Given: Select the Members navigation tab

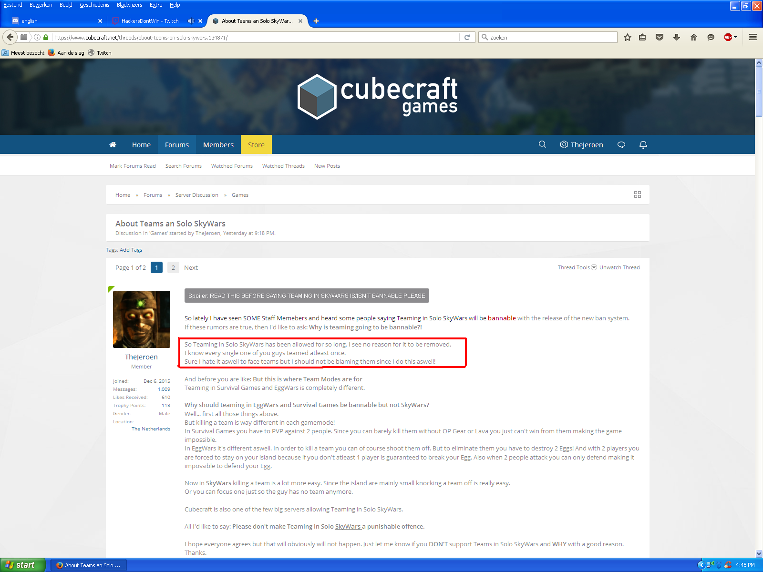Looking at the screenshot, I should pos(218,145).
